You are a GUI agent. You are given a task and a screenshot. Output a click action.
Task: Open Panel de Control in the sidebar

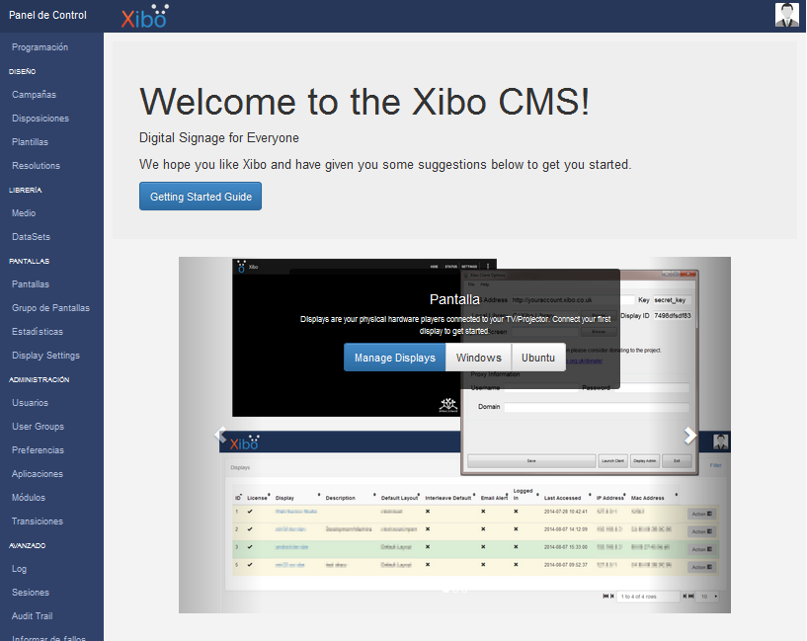coord(47,16)
